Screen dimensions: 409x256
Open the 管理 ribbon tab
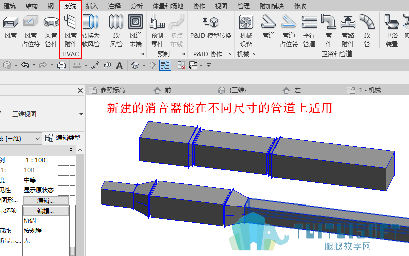[244, 6]
